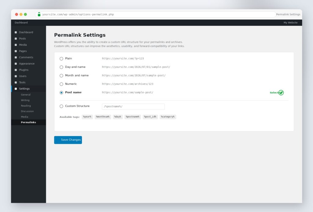Click the Media sidebar icon
This screenshot has width=313, height=212.
tap(16, 45)
